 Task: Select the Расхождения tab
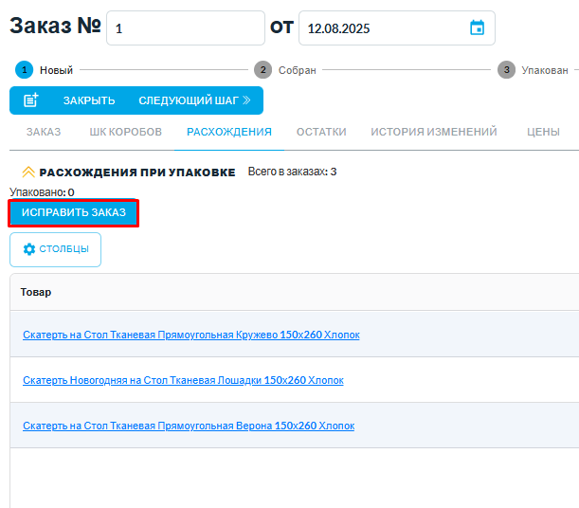tap(229, 133)
